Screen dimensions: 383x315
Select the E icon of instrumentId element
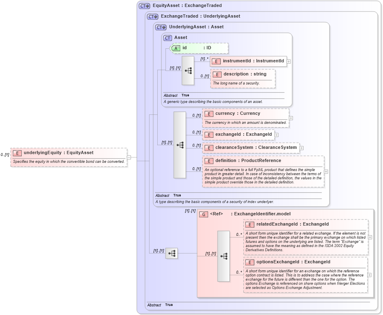[217, 61]
